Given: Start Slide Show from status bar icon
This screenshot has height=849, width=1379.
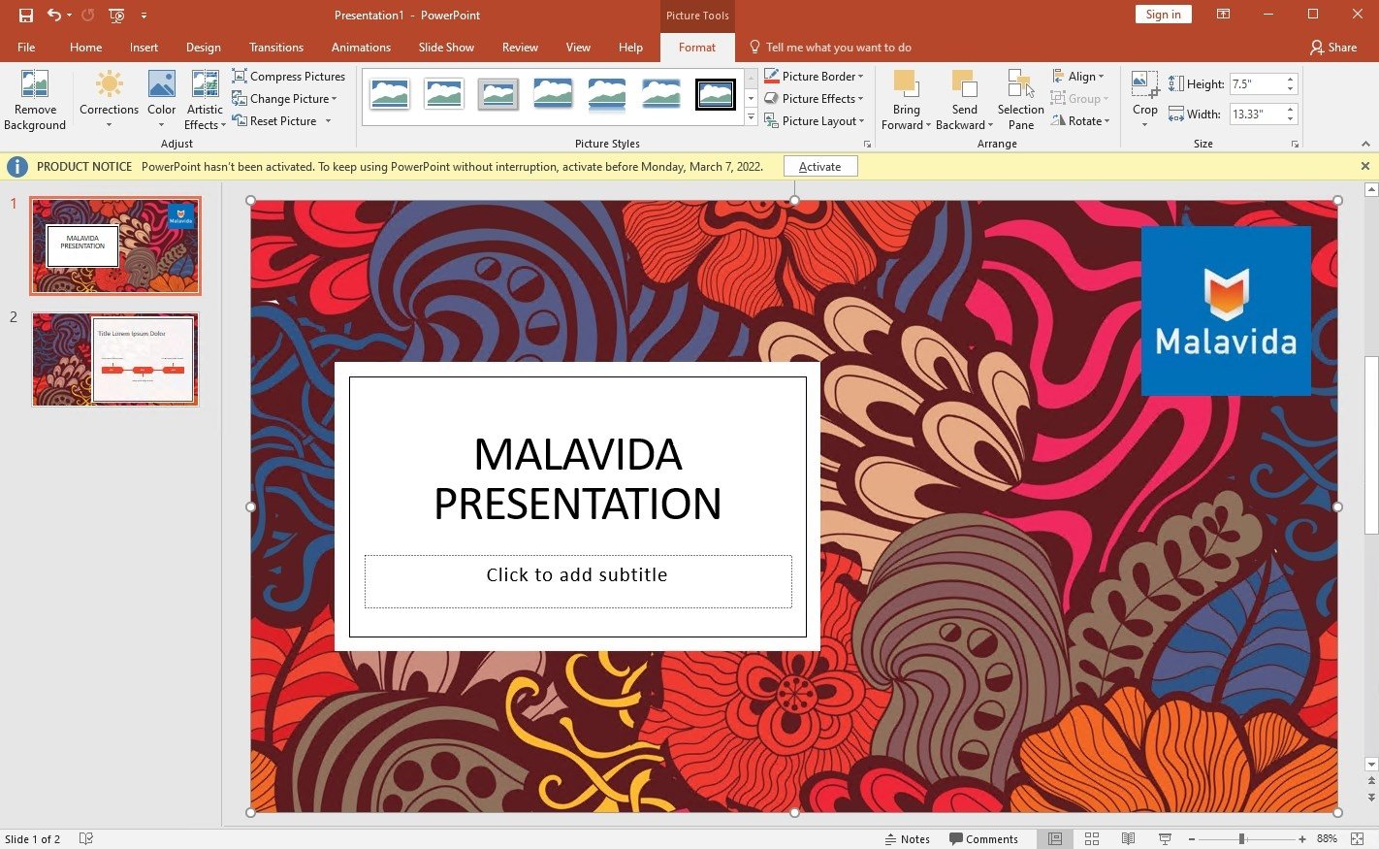Looking at the screenshot, I should tap(1165, 839).
